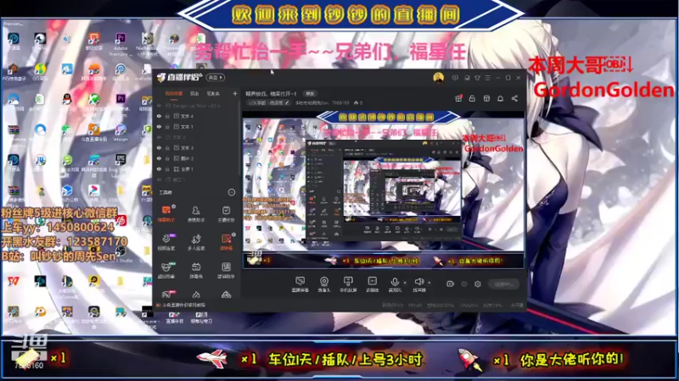This screenshot has height=381, width=679.
Task: Select the 文本 4 source row
Action: click(197, 116)
